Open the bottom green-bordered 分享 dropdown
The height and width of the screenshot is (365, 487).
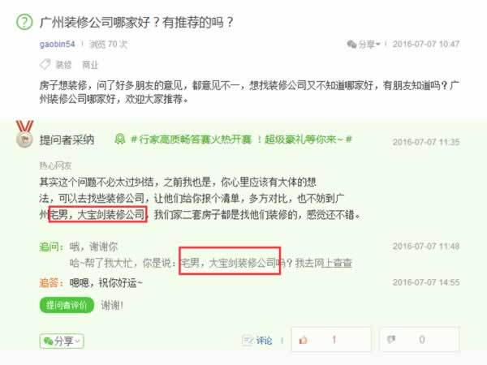point(62,341)
